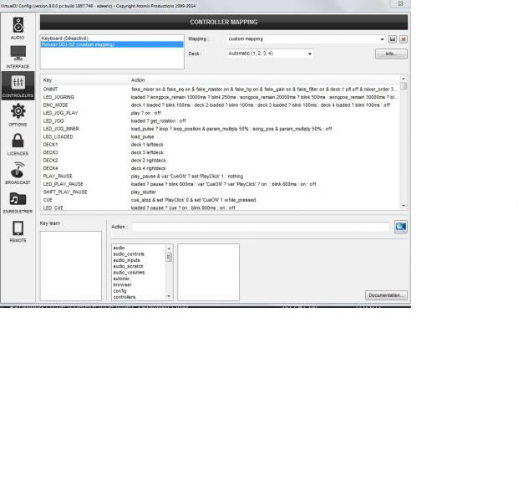
Task: Select the LED_JOG_INNER mapping row
Action: point(220,129)
